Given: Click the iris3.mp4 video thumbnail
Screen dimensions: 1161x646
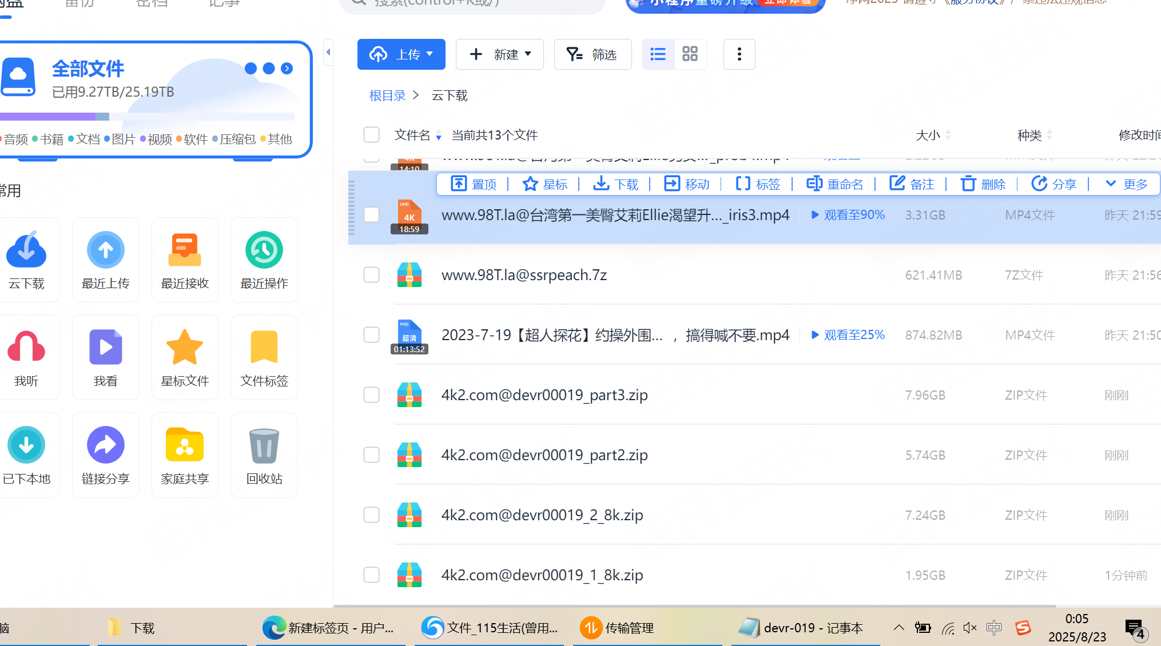Looking at the screenshot, I should tap(409, 216).
